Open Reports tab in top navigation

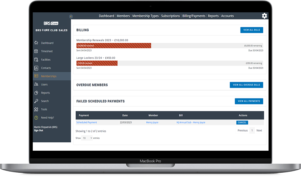coord(213,16)
